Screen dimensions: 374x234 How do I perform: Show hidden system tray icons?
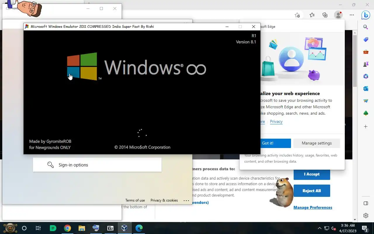pyautogui.click(x=320, y=228)
